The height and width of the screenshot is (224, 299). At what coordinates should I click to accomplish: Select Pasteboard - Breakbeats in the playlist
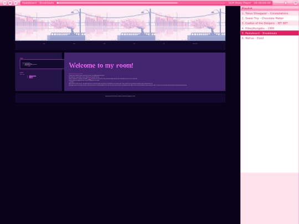[x=270, y=33]
